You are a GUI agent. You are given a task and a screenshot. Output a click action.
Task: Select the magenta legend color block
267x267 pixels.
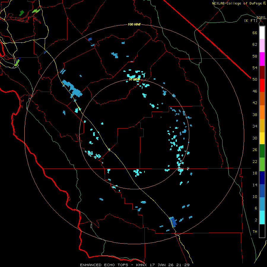coord(262,59)
